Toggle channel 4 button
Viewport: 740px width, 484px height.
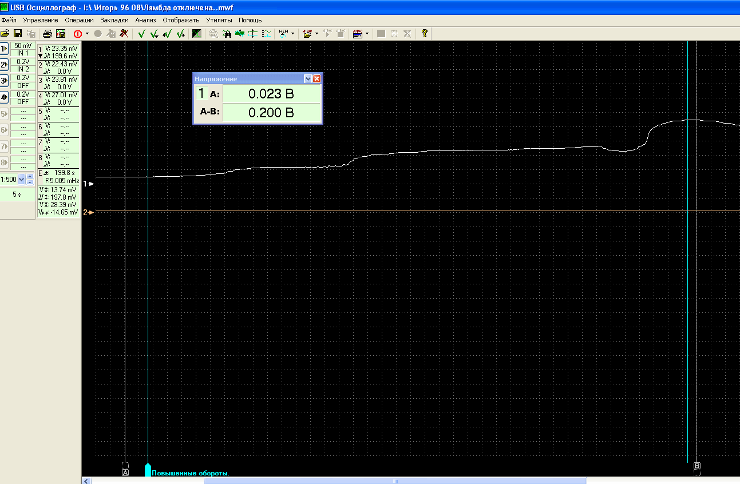click(5, 97)
